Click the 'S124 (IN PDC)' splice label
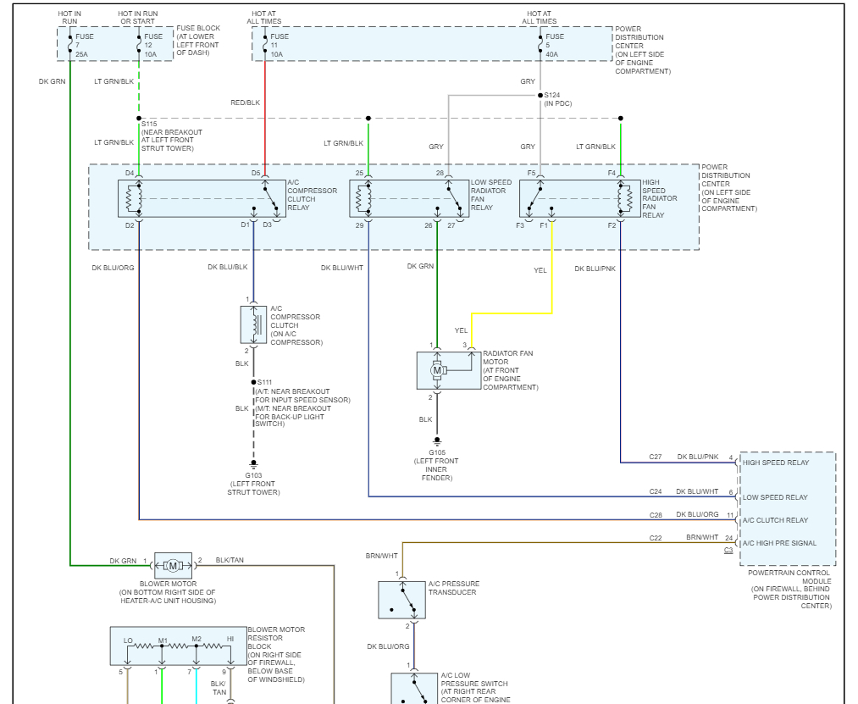The image size is (858, 704). (x=557, y=99)
